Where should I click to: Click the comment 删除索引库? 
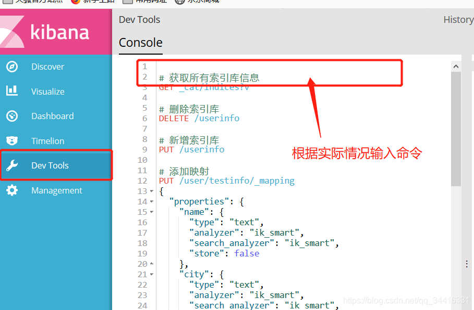coord(189,109)
